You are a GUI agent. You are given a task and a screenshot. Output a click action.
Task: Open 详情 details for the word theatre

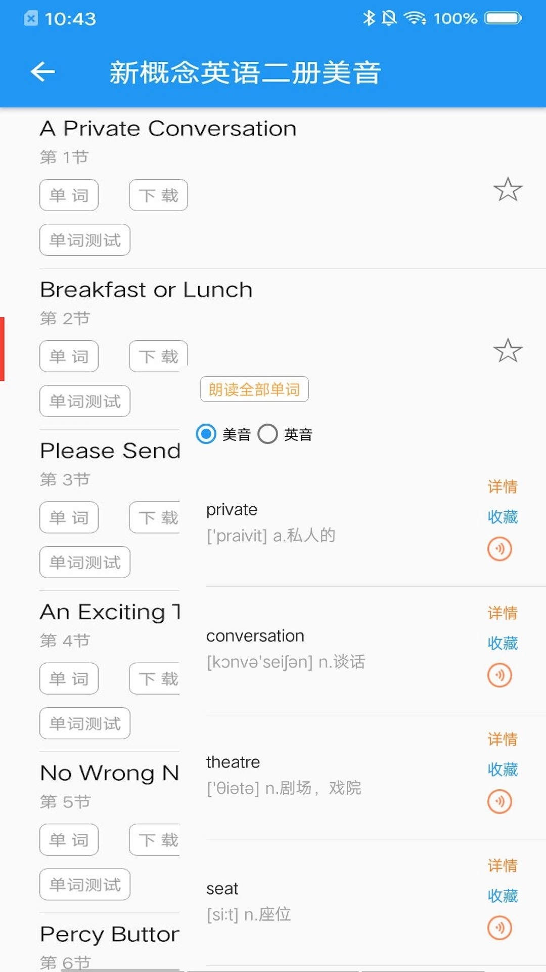coord(503,739)
